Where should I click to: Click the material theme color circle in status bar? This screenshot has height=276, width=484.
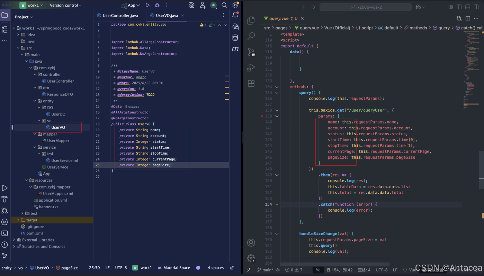[x=198, y=268]
